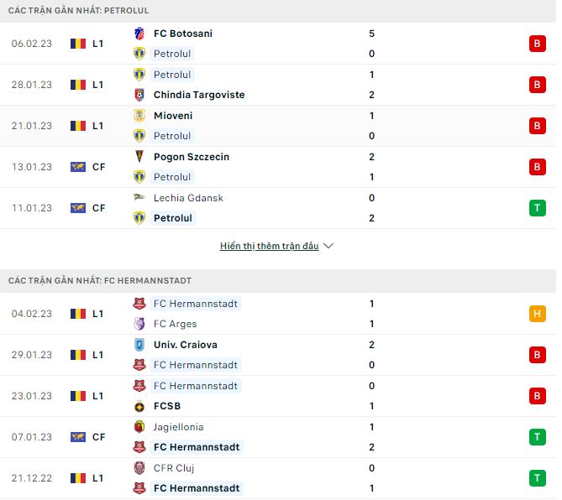Click the red B badge for FC Botosani match
Image resolution: width=562 pixels, height=500 pixels.
click(x=538, y=44)
